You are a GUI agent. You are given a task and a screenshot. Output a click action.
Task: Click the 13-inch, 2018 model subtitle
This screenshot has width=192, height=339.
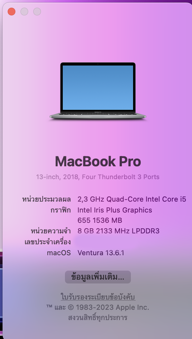tap(98, 177)
